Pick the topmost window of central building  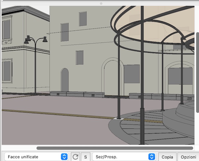[83, 19]
